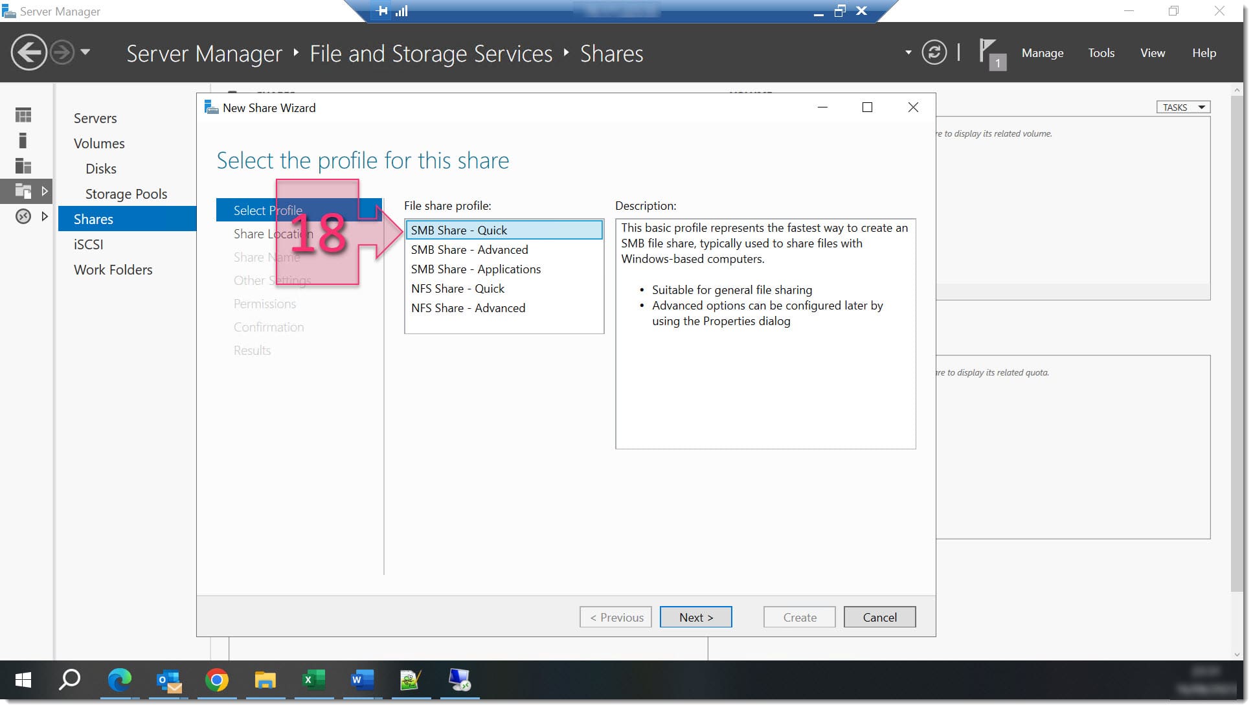Open the navigation history dropdown

85,52
